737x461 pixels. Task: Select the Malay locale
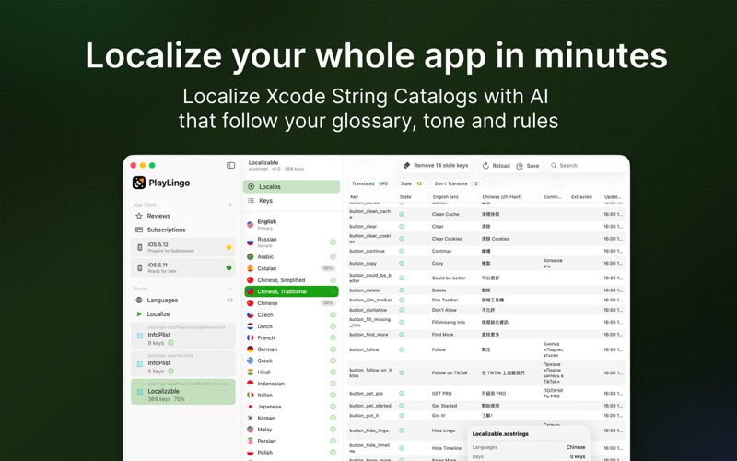[291, 430]
